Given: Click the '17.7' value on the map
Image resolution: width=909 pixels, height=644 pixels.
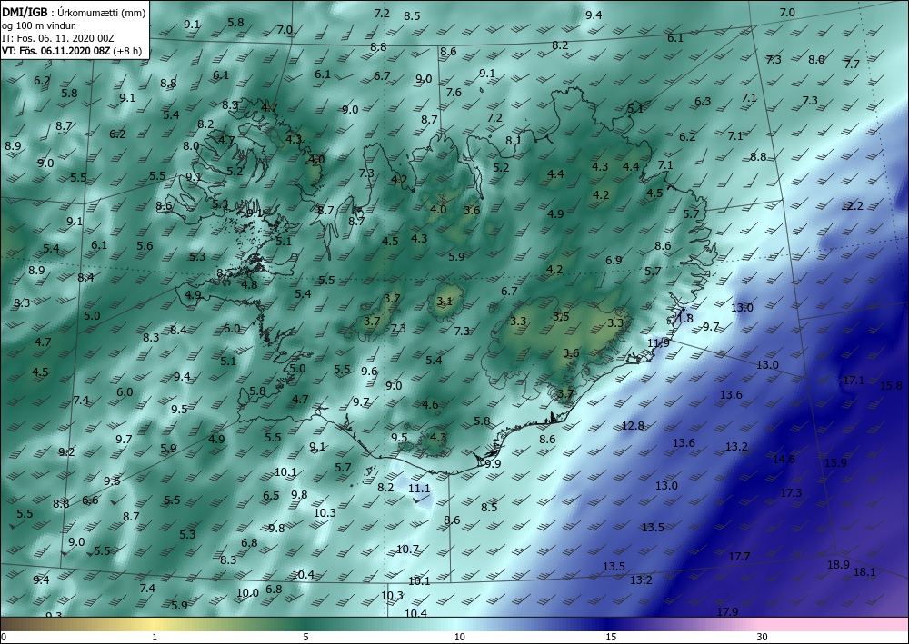Looking at the screenshot, I should [x=739, y=556].
